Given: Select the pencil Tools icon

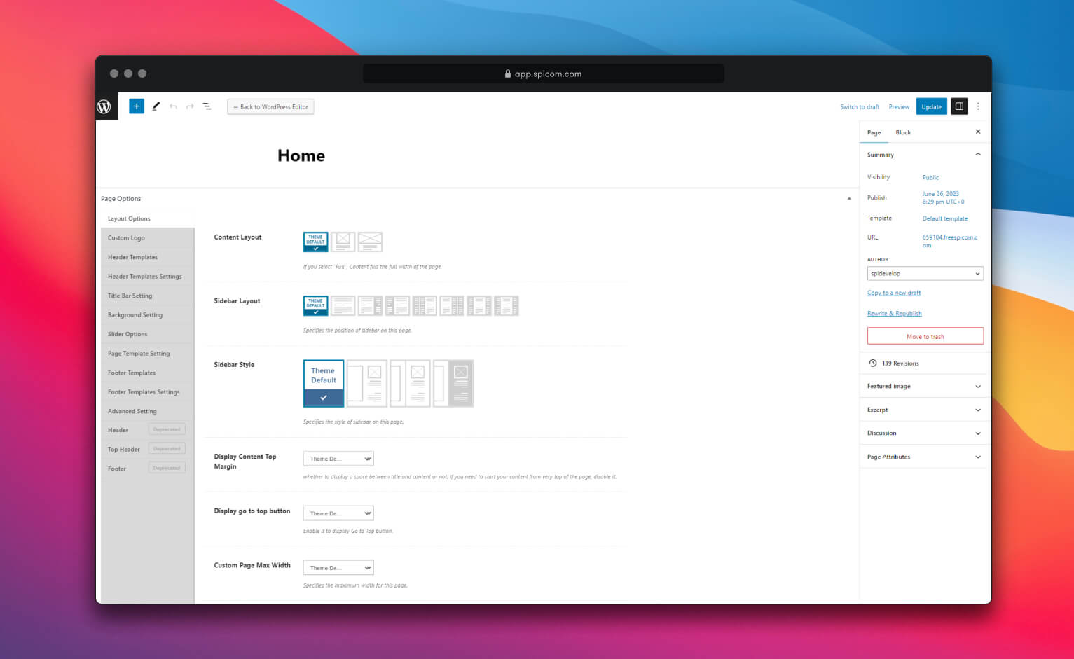Looking at the screenshot, I should pos(156,106).
